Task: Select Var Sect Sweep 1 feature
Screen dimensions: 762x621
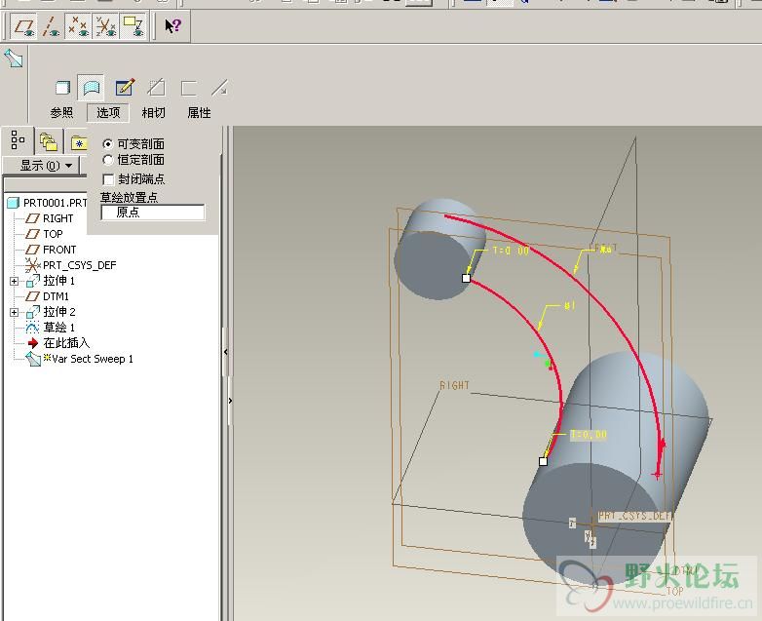Action: [79, 359]
